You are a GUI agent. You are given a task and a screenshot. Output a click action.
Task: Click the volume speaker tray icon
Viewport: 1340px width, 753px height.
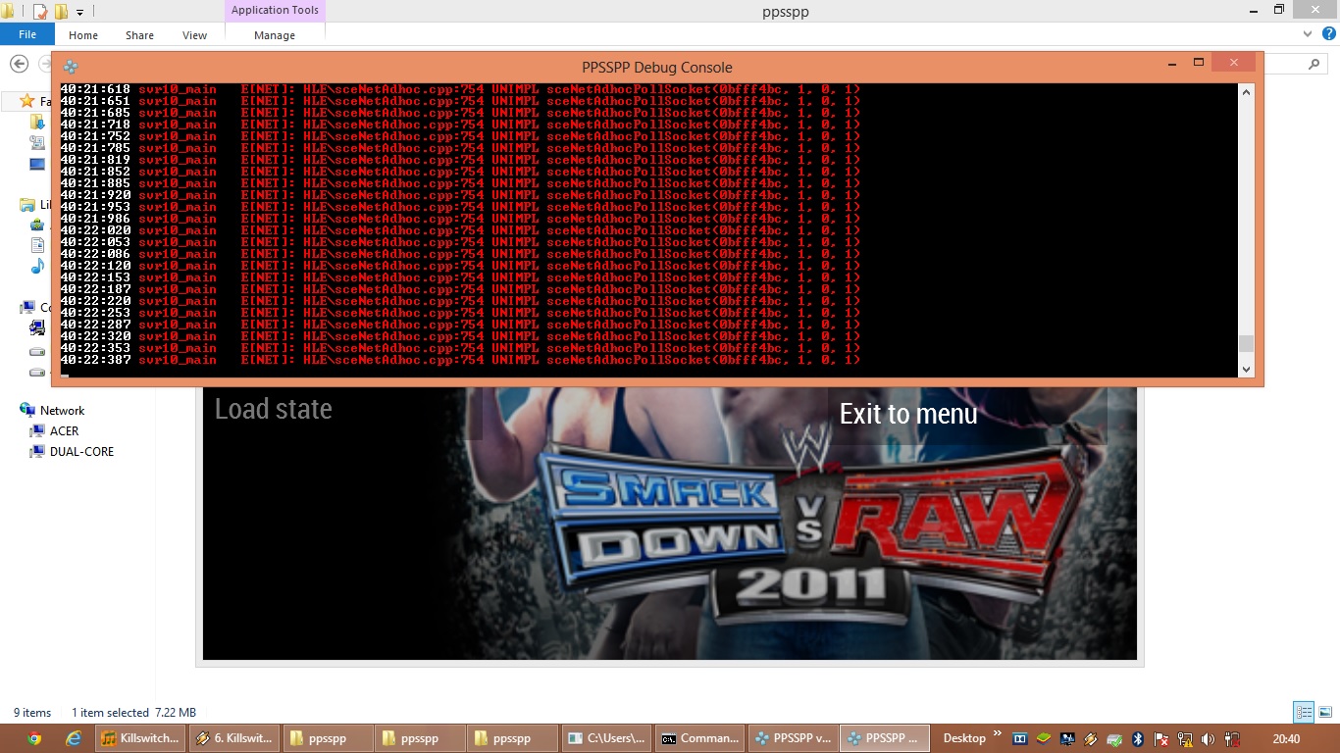coord(1208,738)
